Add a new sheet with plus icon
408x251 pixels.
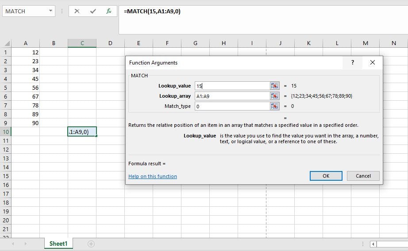coord(91,244)
